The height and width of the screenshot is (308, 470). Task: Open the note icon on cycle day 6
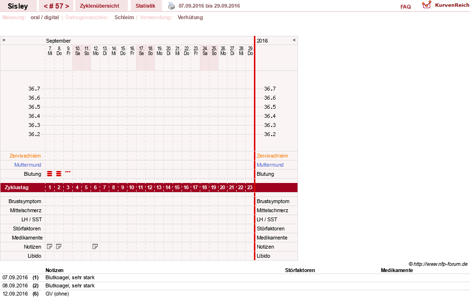click(x=95, y=247)
